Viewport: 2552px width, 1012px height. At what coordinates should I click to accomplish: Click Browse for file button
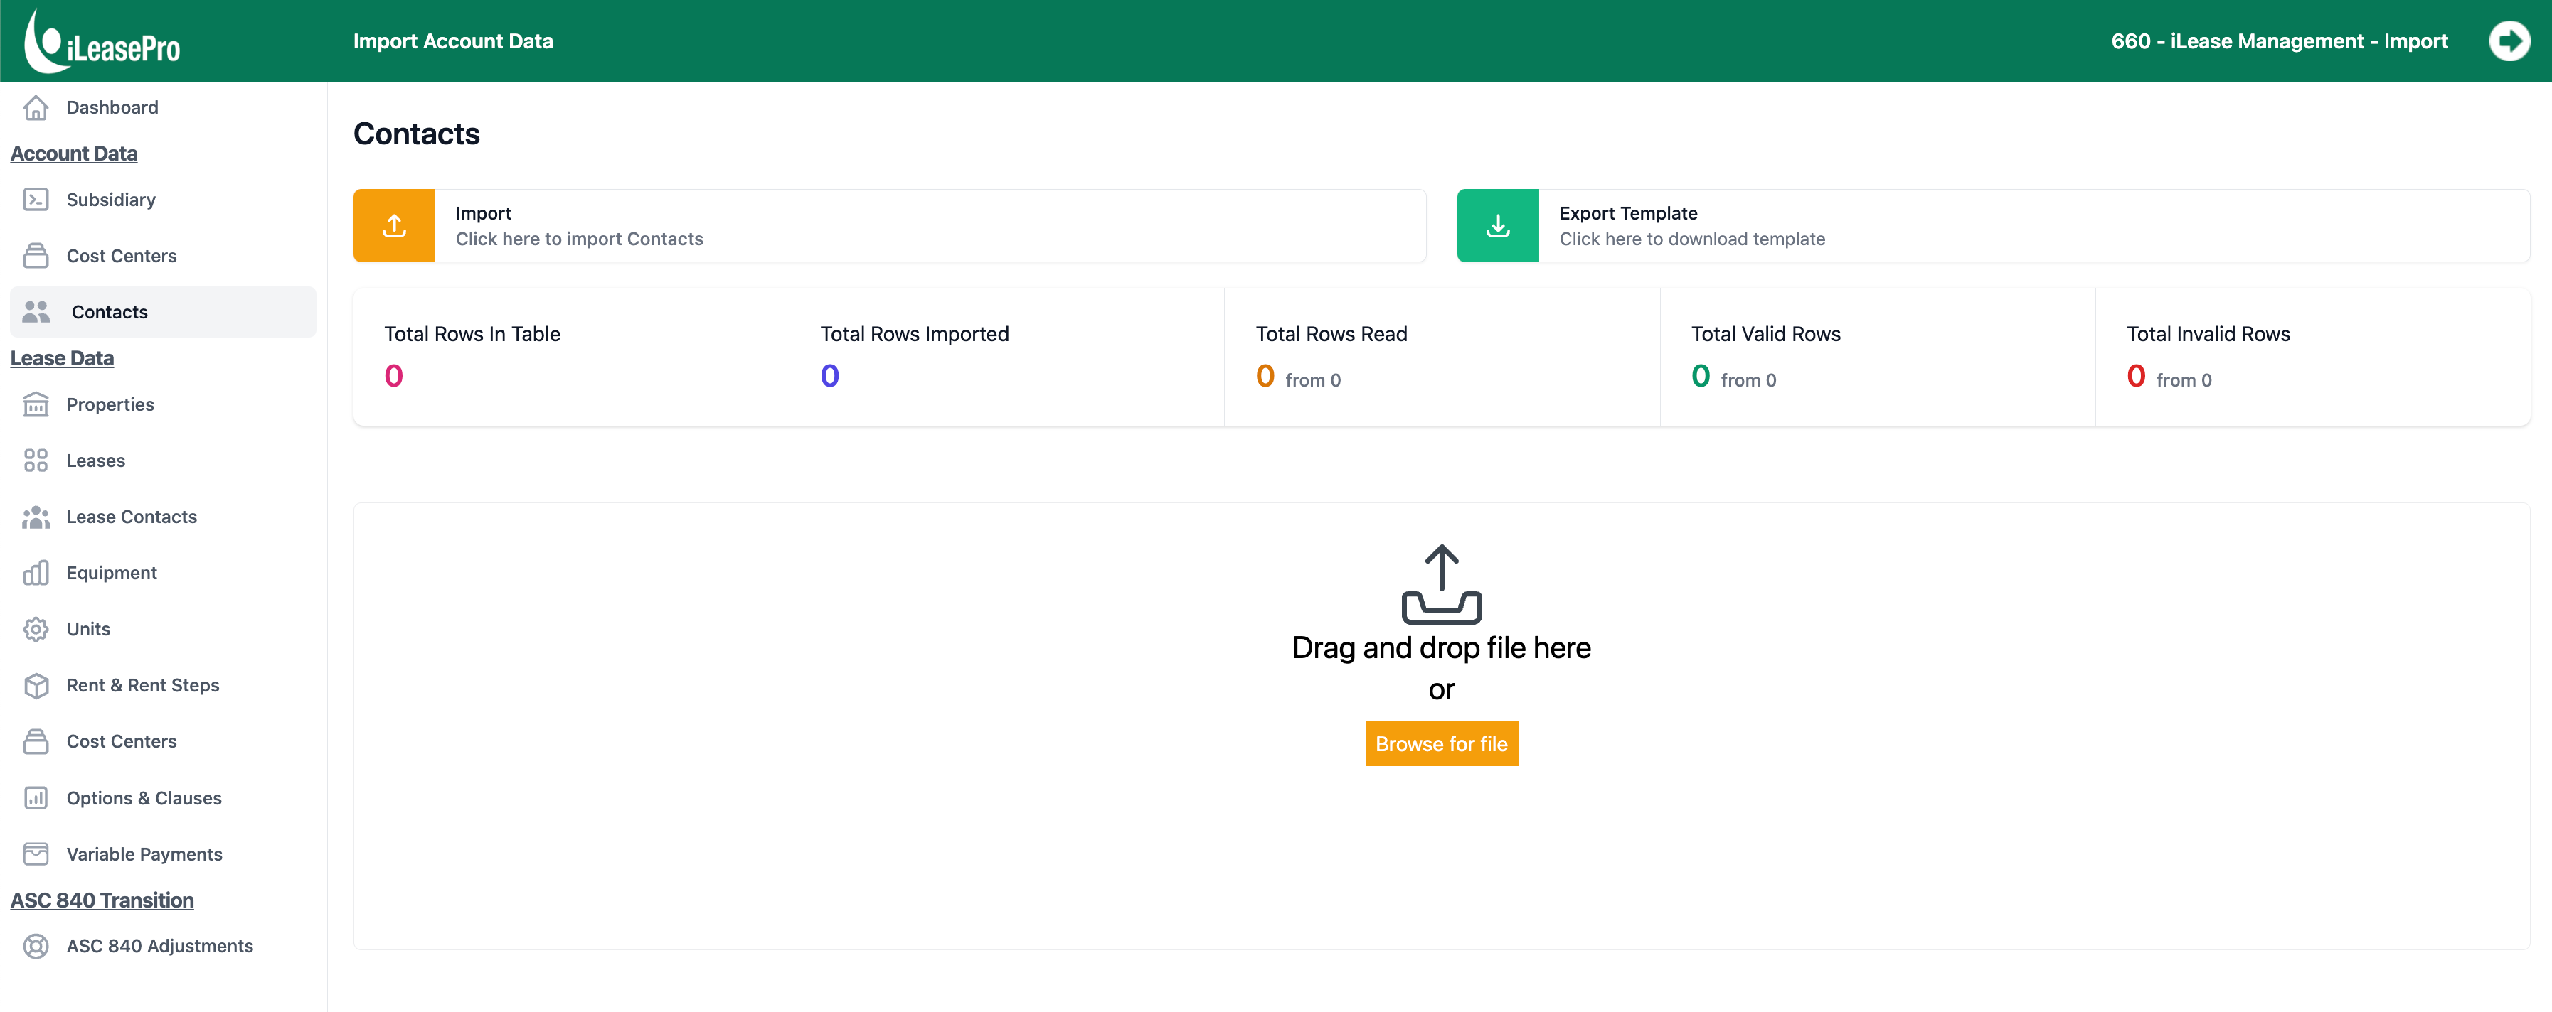click(1442, 743)
